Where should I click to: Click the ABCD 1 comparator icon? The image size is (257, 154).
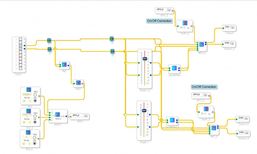(x=58, y=114)
